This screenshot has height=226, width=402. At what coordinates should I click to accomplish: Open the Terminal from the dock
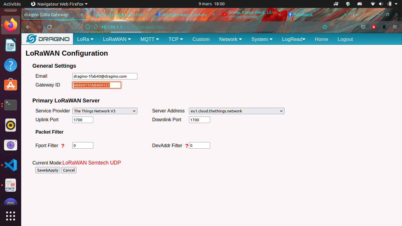(11, 105)
